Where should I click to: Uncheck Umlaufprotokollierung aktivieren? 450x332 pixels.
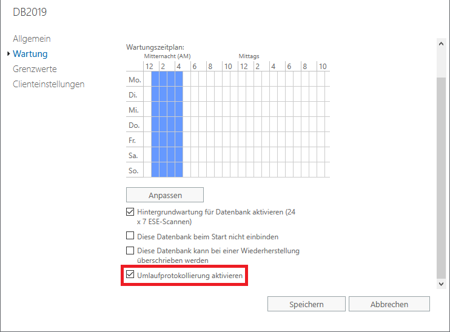[x=130, y=276]
